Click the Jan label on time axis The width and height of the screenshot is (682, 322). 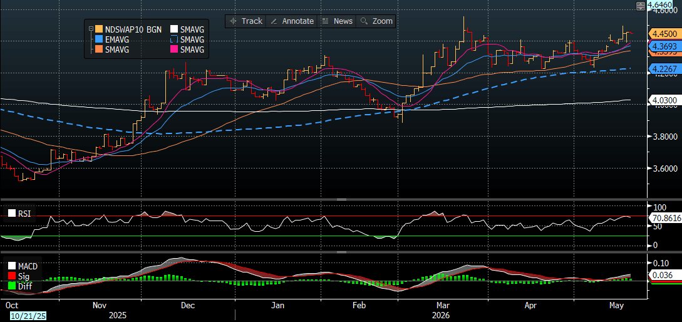[278, 306]
